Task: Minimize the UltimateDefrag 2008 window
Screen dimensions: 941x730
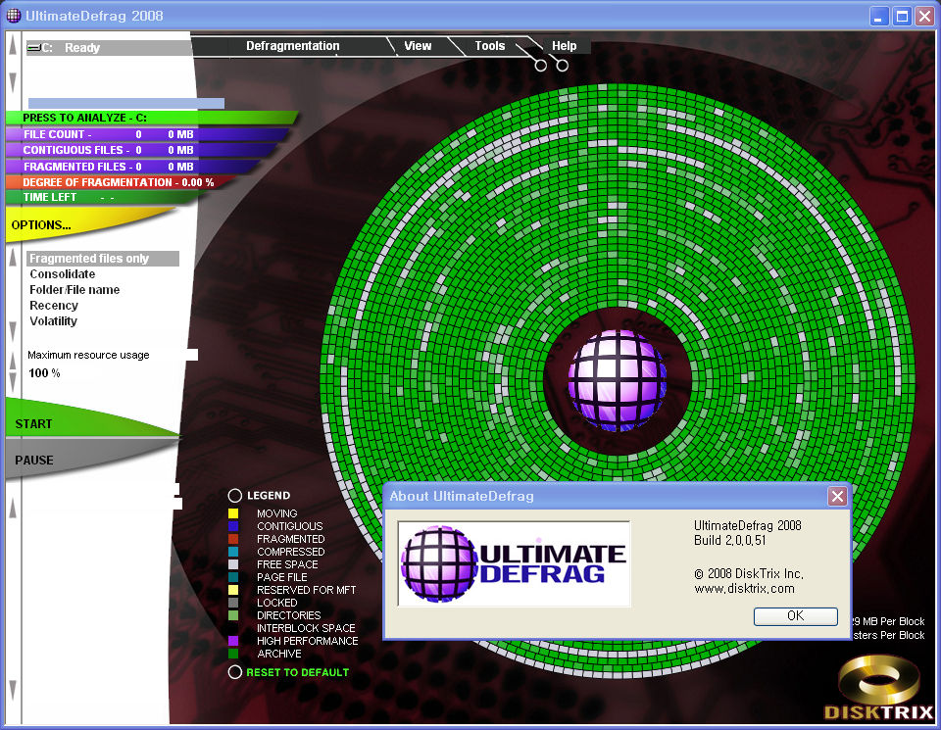Action: tap(879, 17)
